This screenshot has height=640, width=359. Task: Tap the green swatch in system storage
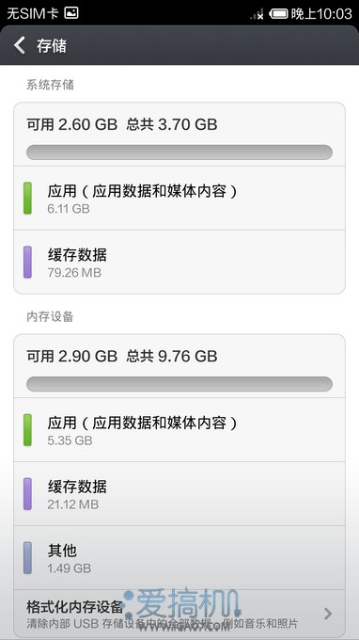point(27,199)
